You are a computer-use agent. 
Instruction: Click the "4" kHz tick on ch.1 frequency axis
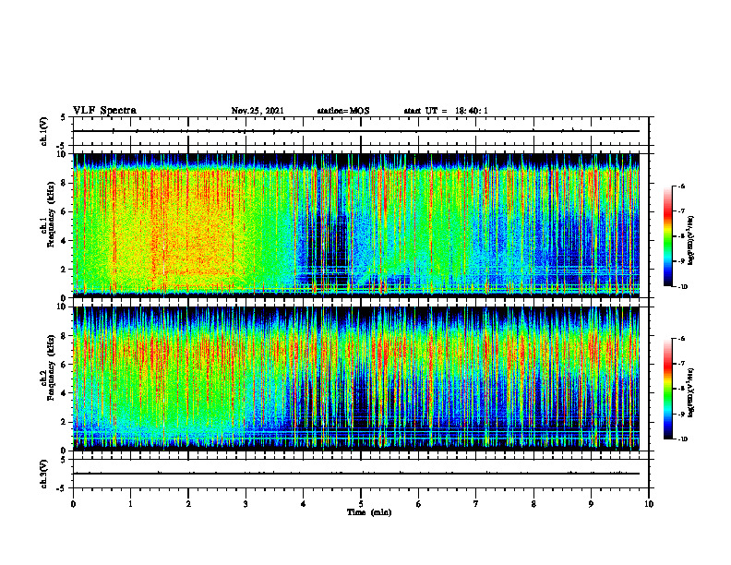[x=64, y=241]
